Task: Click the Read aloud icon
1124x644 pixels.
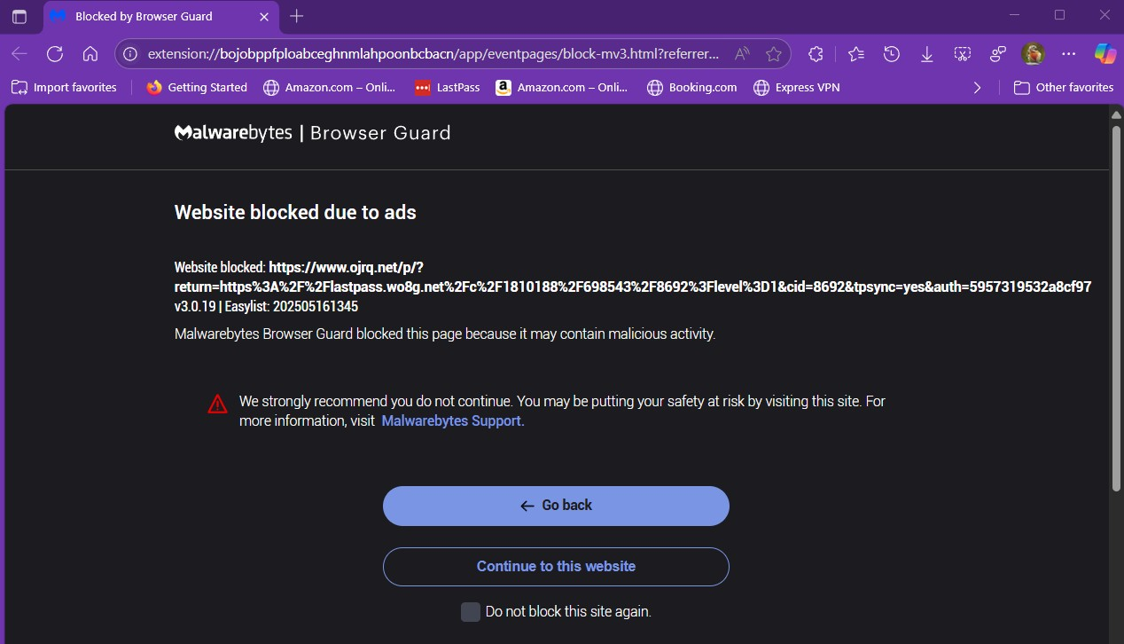Action: click(x=741, y=54)
